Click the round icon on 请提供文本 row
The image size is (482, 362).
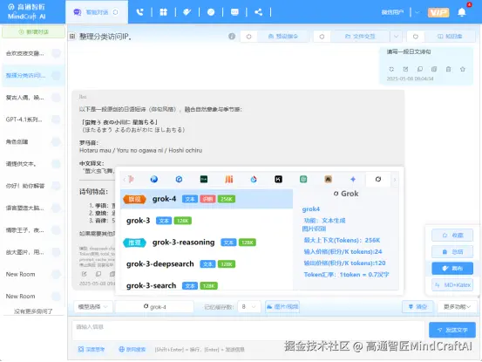click(x=56, y=164)
